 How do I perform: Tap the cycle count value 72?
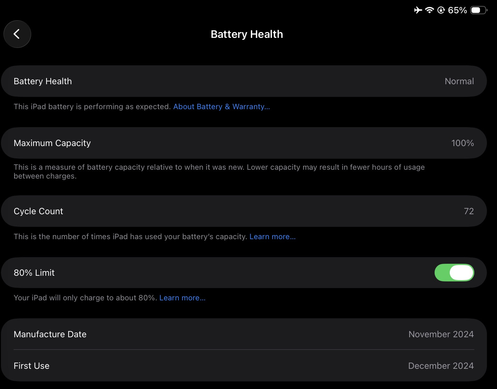[x=469, y=211]
